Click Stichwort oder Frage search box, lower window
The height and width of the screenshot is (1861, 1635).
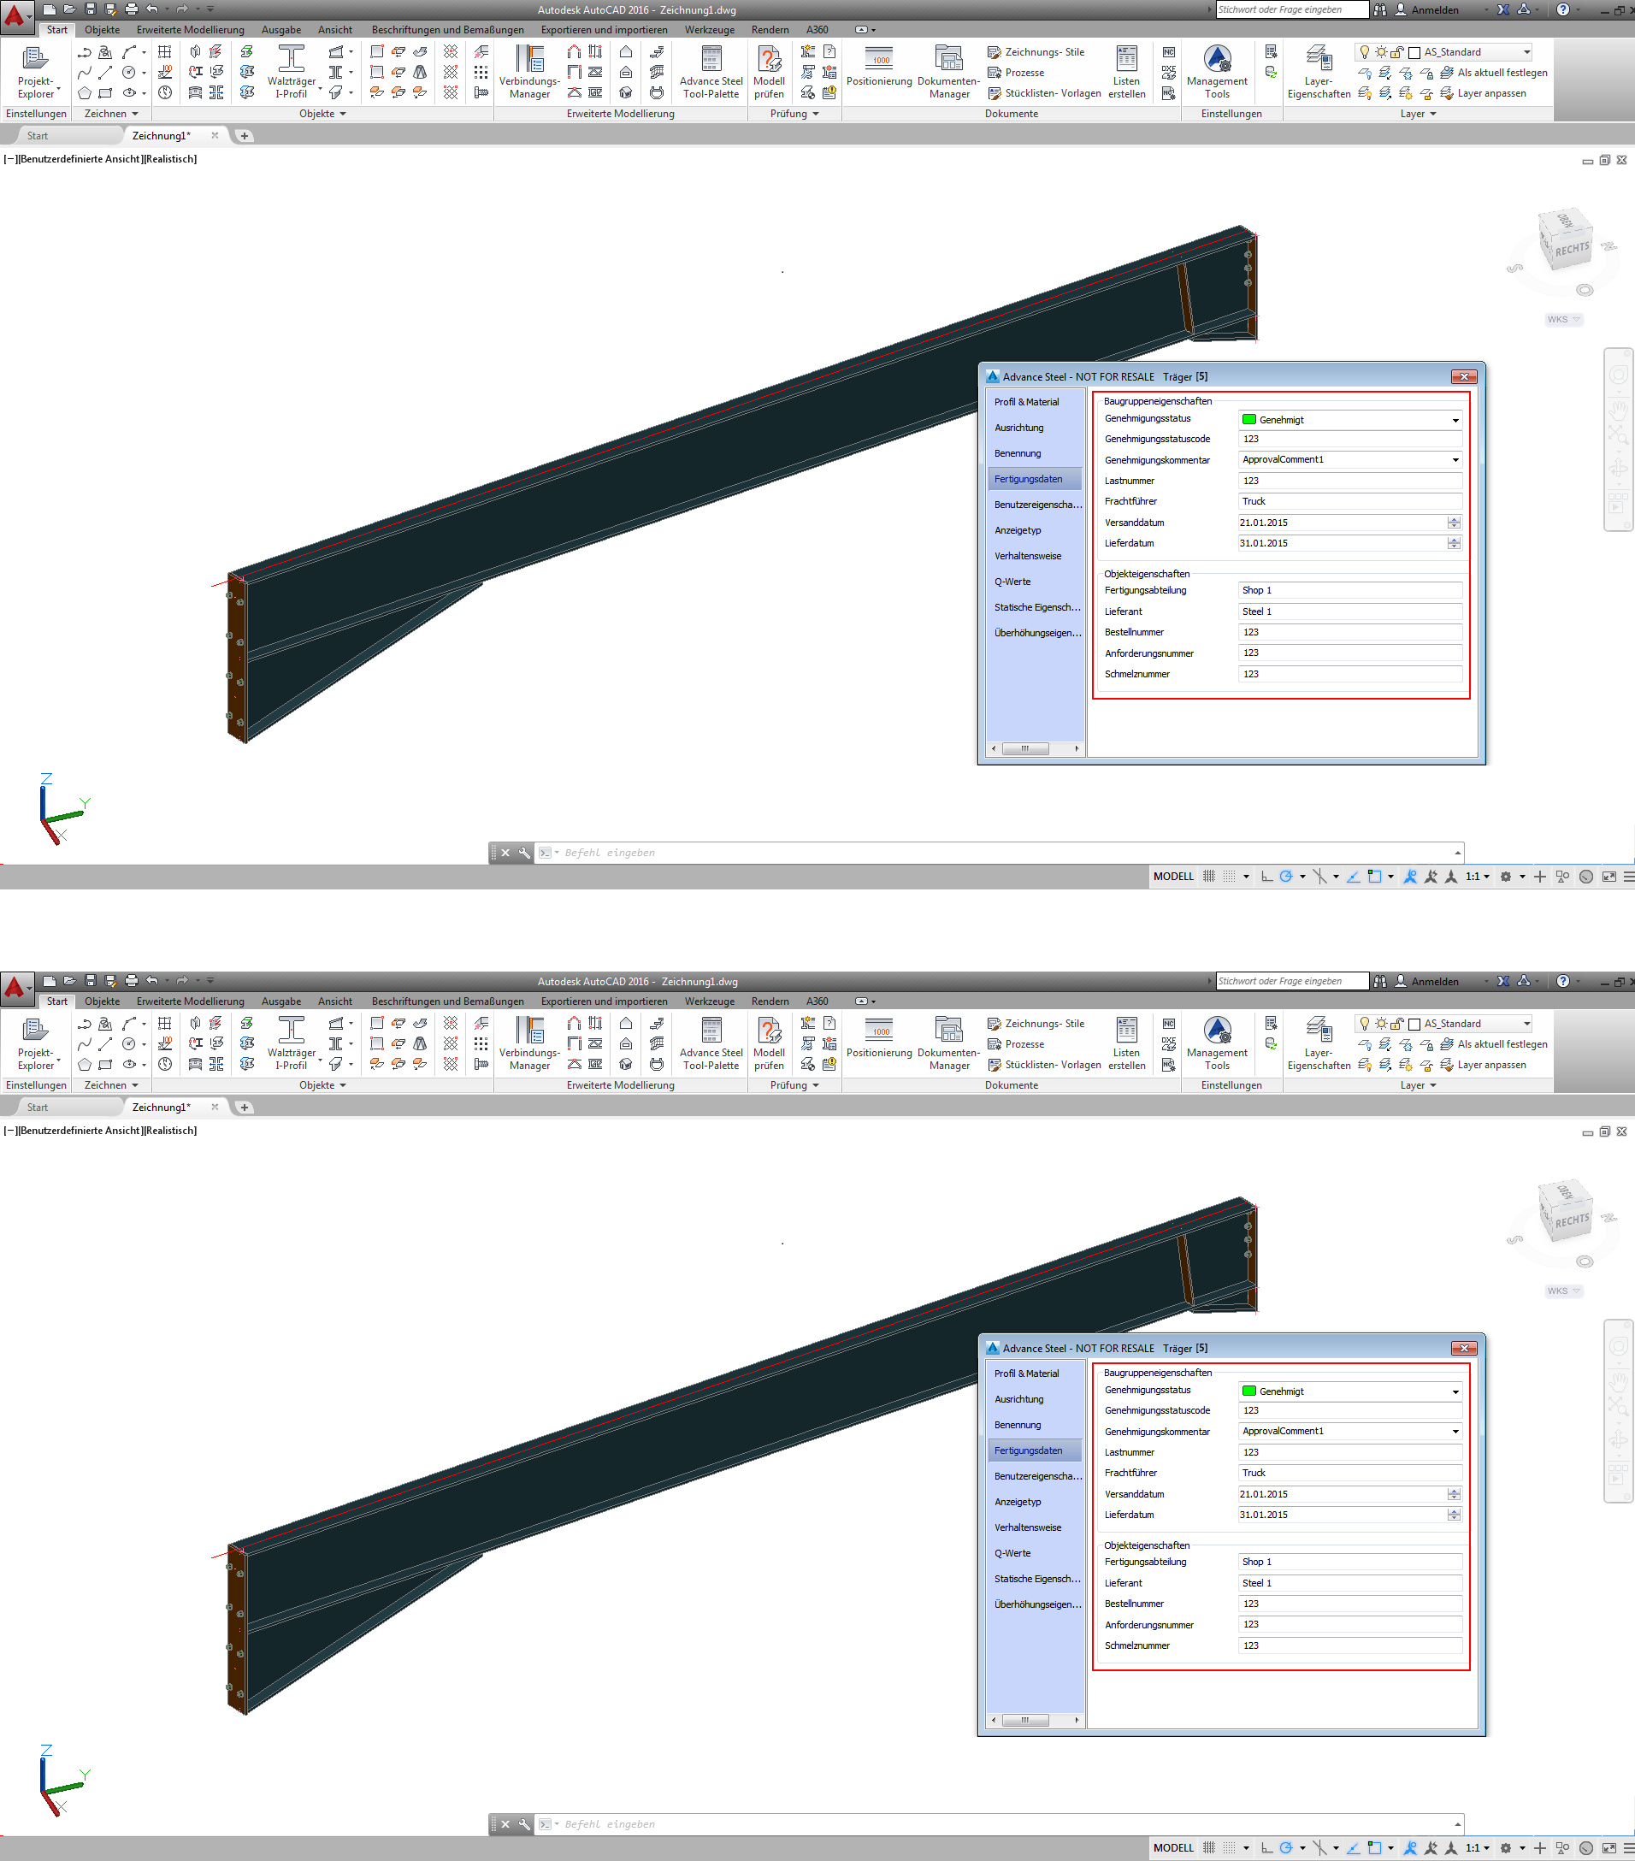coord(1292,982)
